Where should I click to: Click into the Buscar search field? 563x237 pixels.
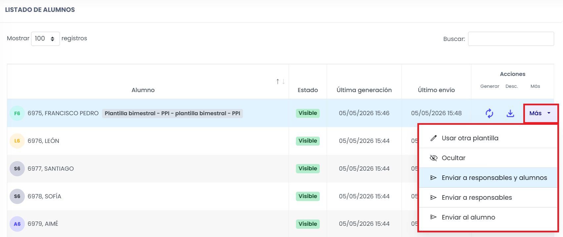[x=511, y=39]
